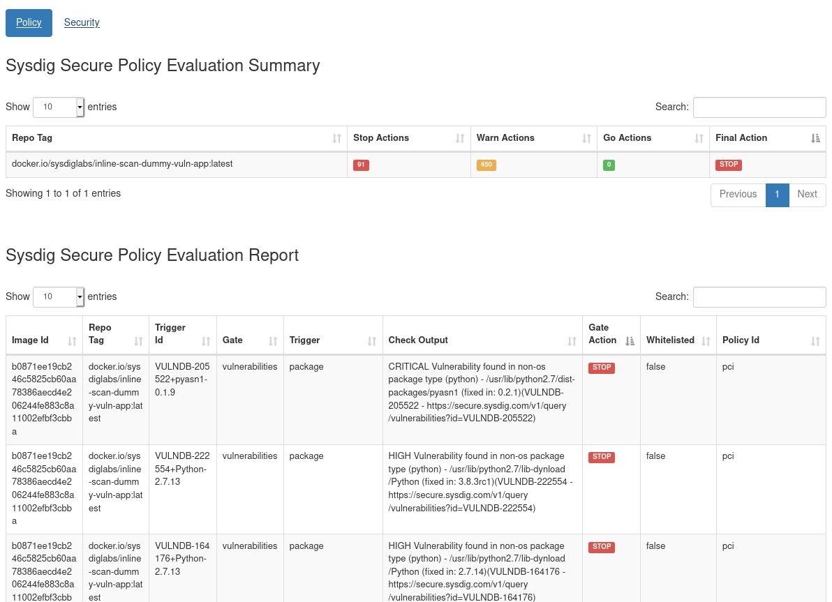This screenshot has height=602, width=832.
Task: Open report table entries-per-page dropdown
Action: (59, 296)
